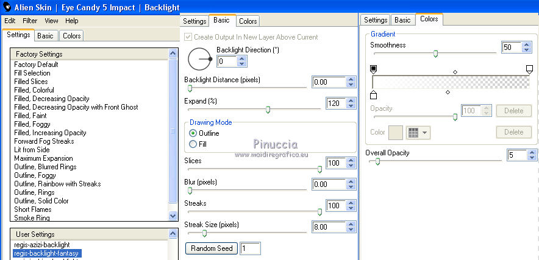The height and width of the screenshot is (260, 539).
Task: Open the Edit menu
Action: (10, 21)
